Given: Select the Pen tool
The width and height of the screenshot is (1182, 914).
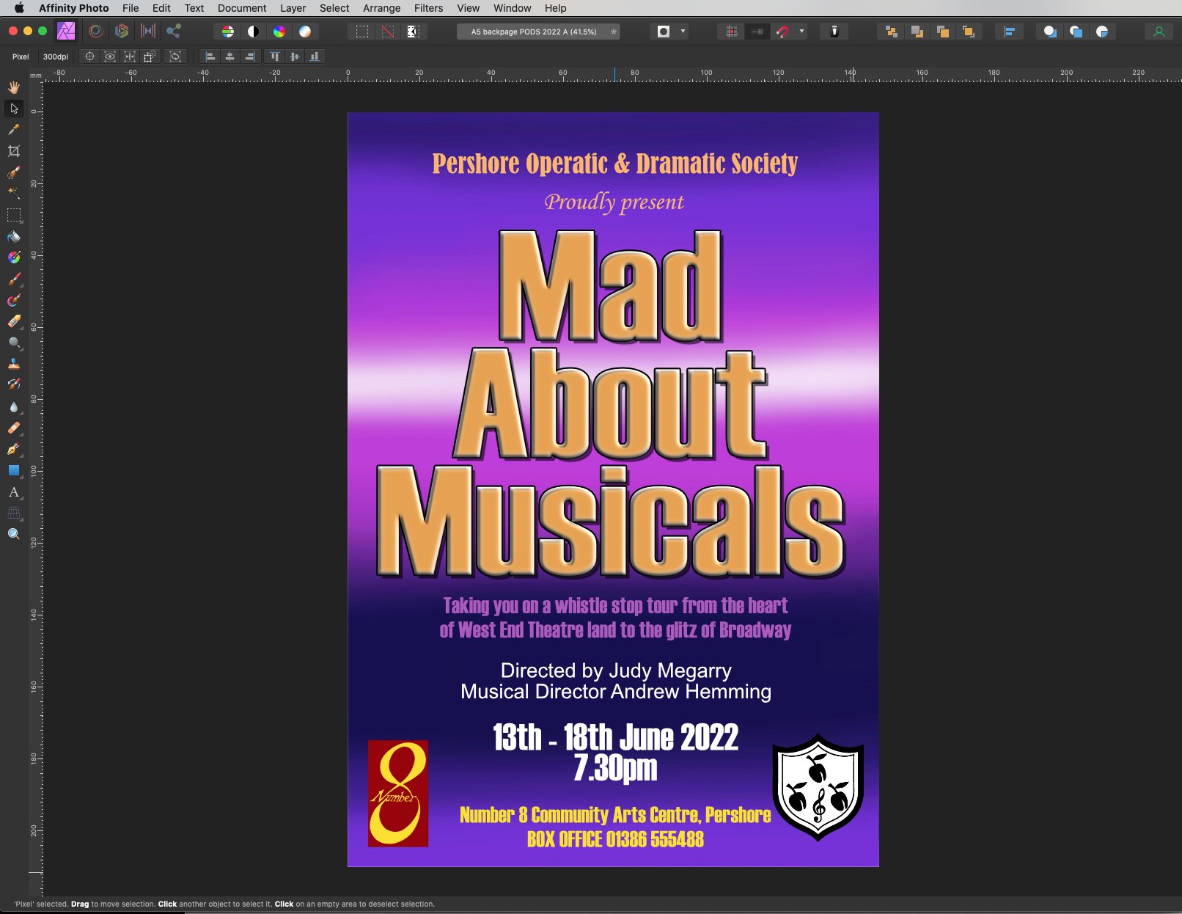Looking at the screenshot, I should [14, 449].
